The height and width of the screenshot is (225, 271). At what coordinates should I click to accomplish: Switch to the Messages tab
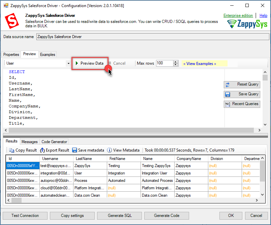(x=30, y=142)
